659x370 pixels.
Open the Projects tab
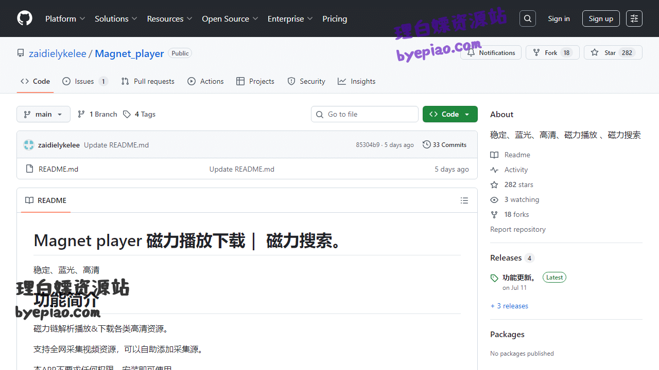tap(255, 81)
